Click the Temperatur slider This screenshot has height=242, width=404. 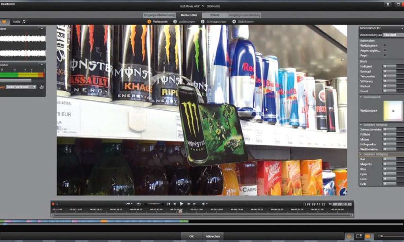coord(394,76)
